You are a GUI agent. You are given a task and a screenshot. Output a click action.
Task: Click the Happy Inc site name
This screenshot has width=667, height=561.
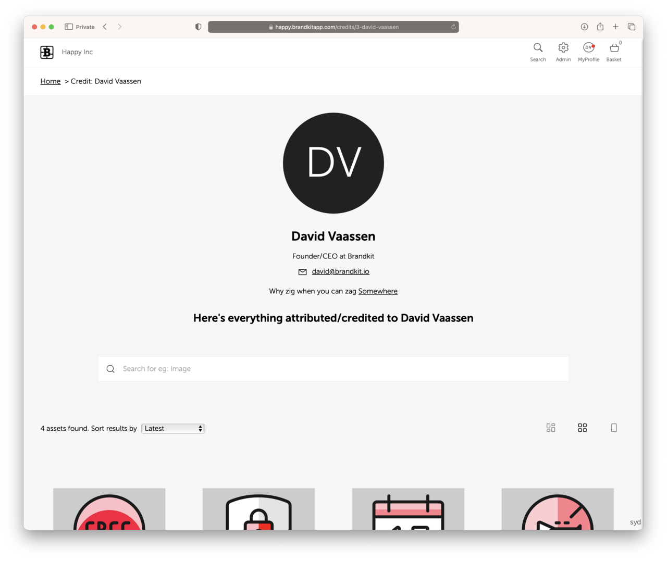click(x=77, y=52)
